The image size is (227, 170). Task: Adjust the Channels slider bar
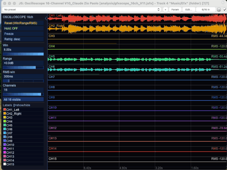click(x=23, y=94)
